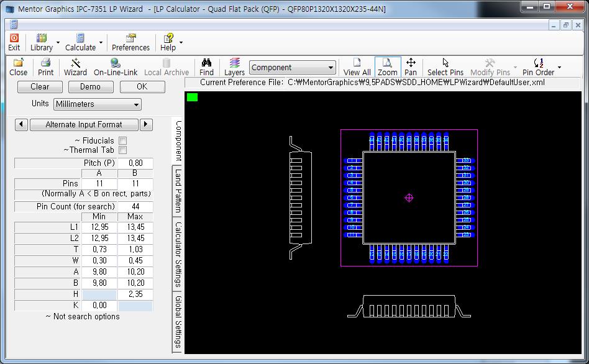Click the Alternate Input Format button
589x364 pixels.
point(84,125)
